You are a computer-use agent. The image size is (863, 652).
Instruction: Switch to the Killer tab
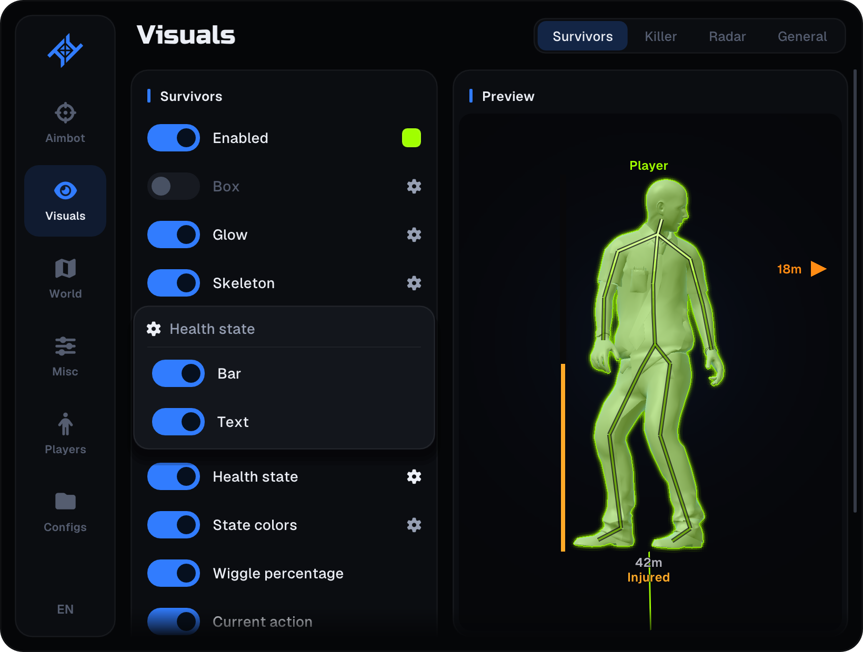click(661, 36)
